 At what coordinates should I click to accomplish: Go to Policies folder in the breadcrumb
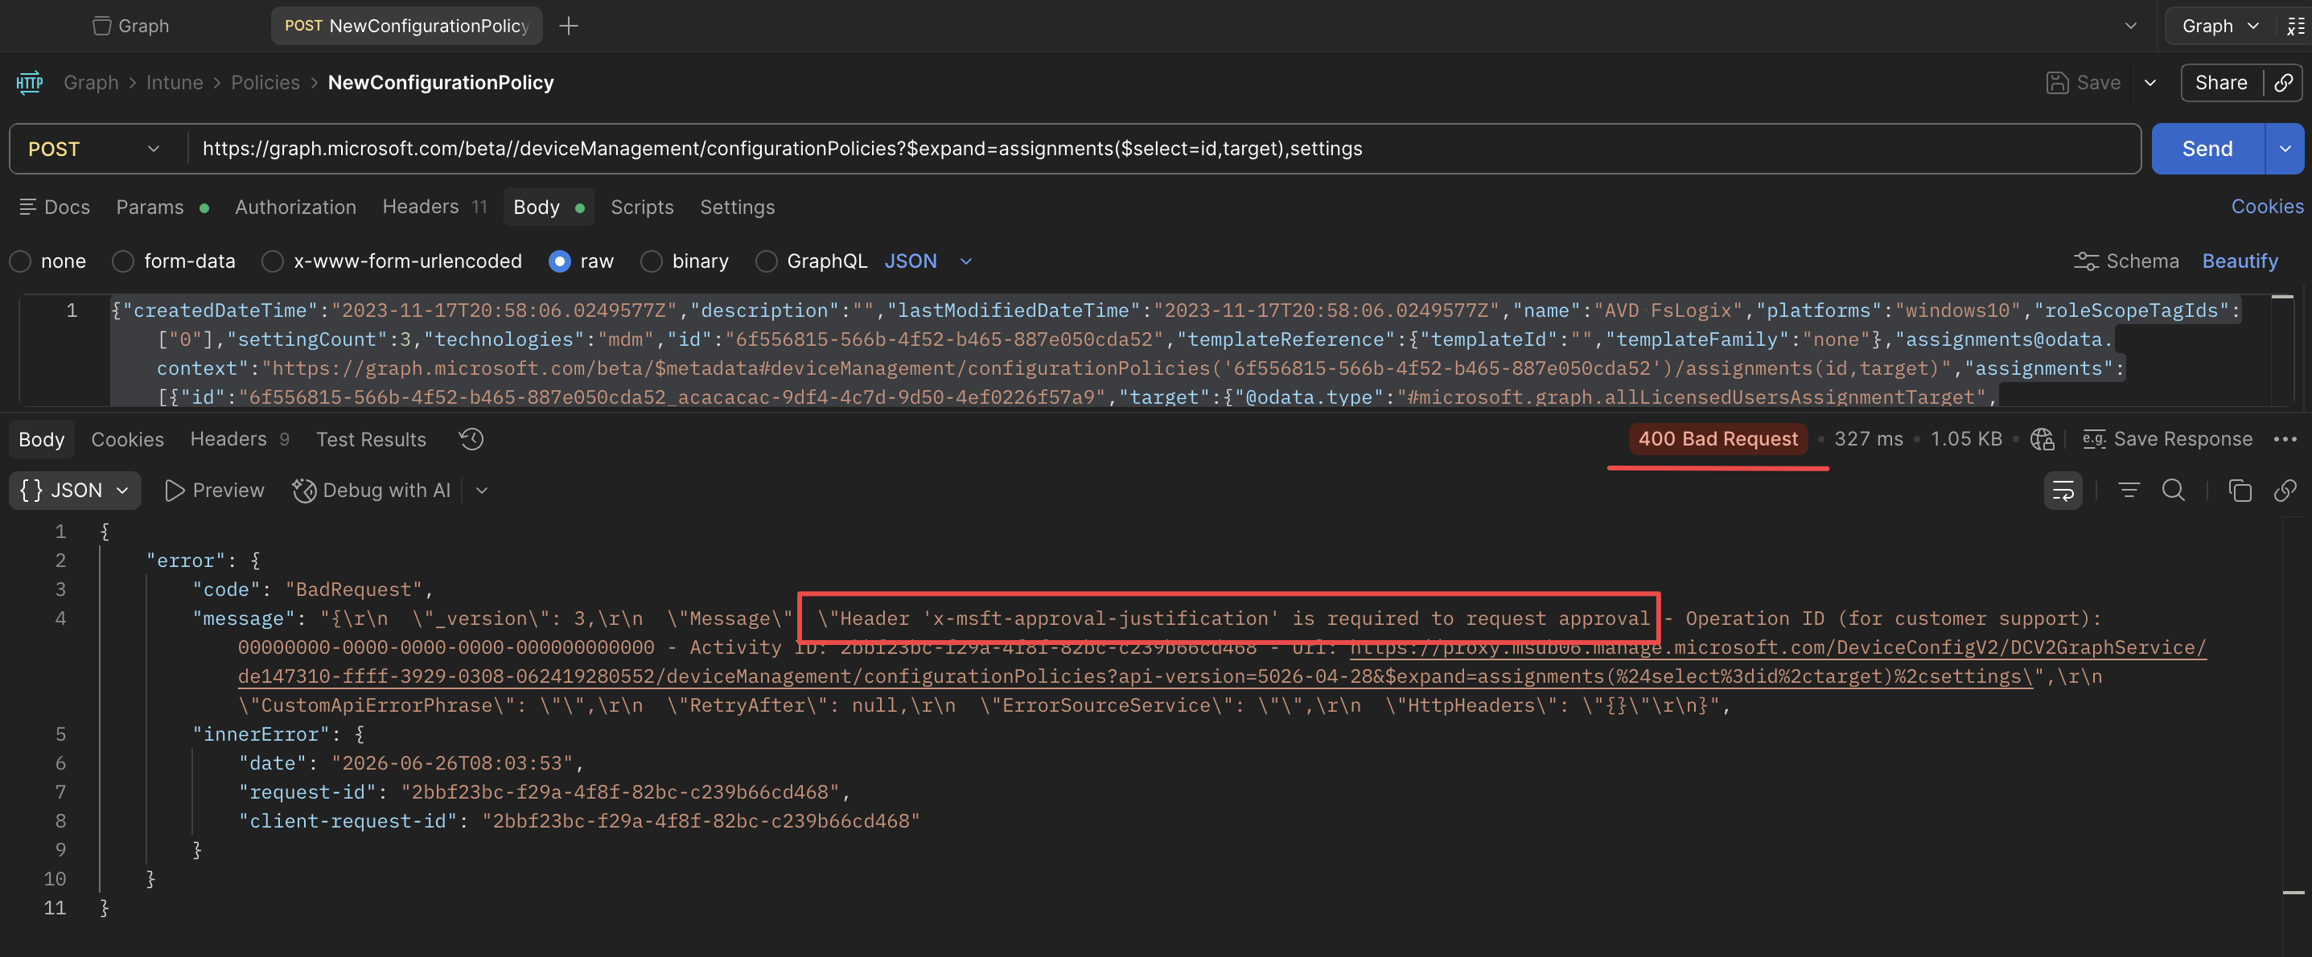click(x=265, y=83)
